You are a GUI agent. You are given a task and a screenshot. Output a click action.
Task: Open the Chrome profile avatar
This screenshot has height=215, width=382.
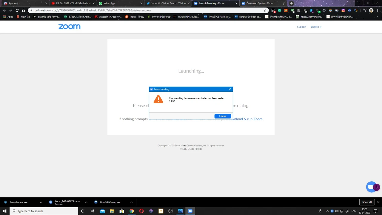tap(371, 10)
